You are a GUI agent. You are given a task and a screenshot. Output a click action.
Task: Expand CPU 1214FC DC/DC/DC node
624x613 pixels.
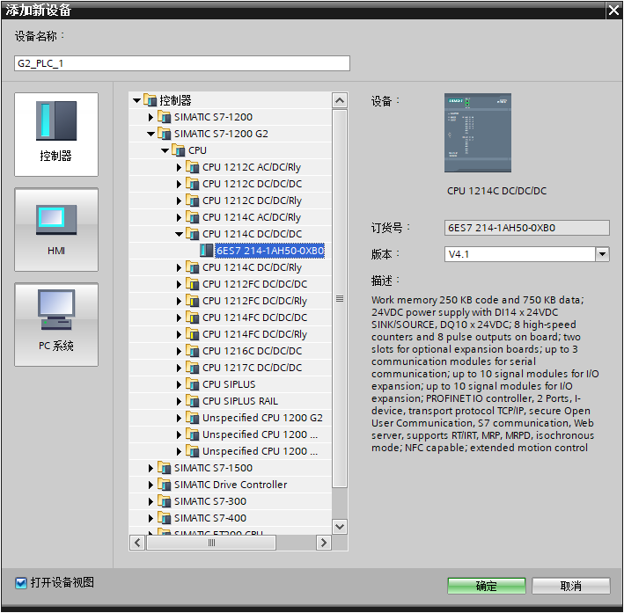click(x=179, y=317)
